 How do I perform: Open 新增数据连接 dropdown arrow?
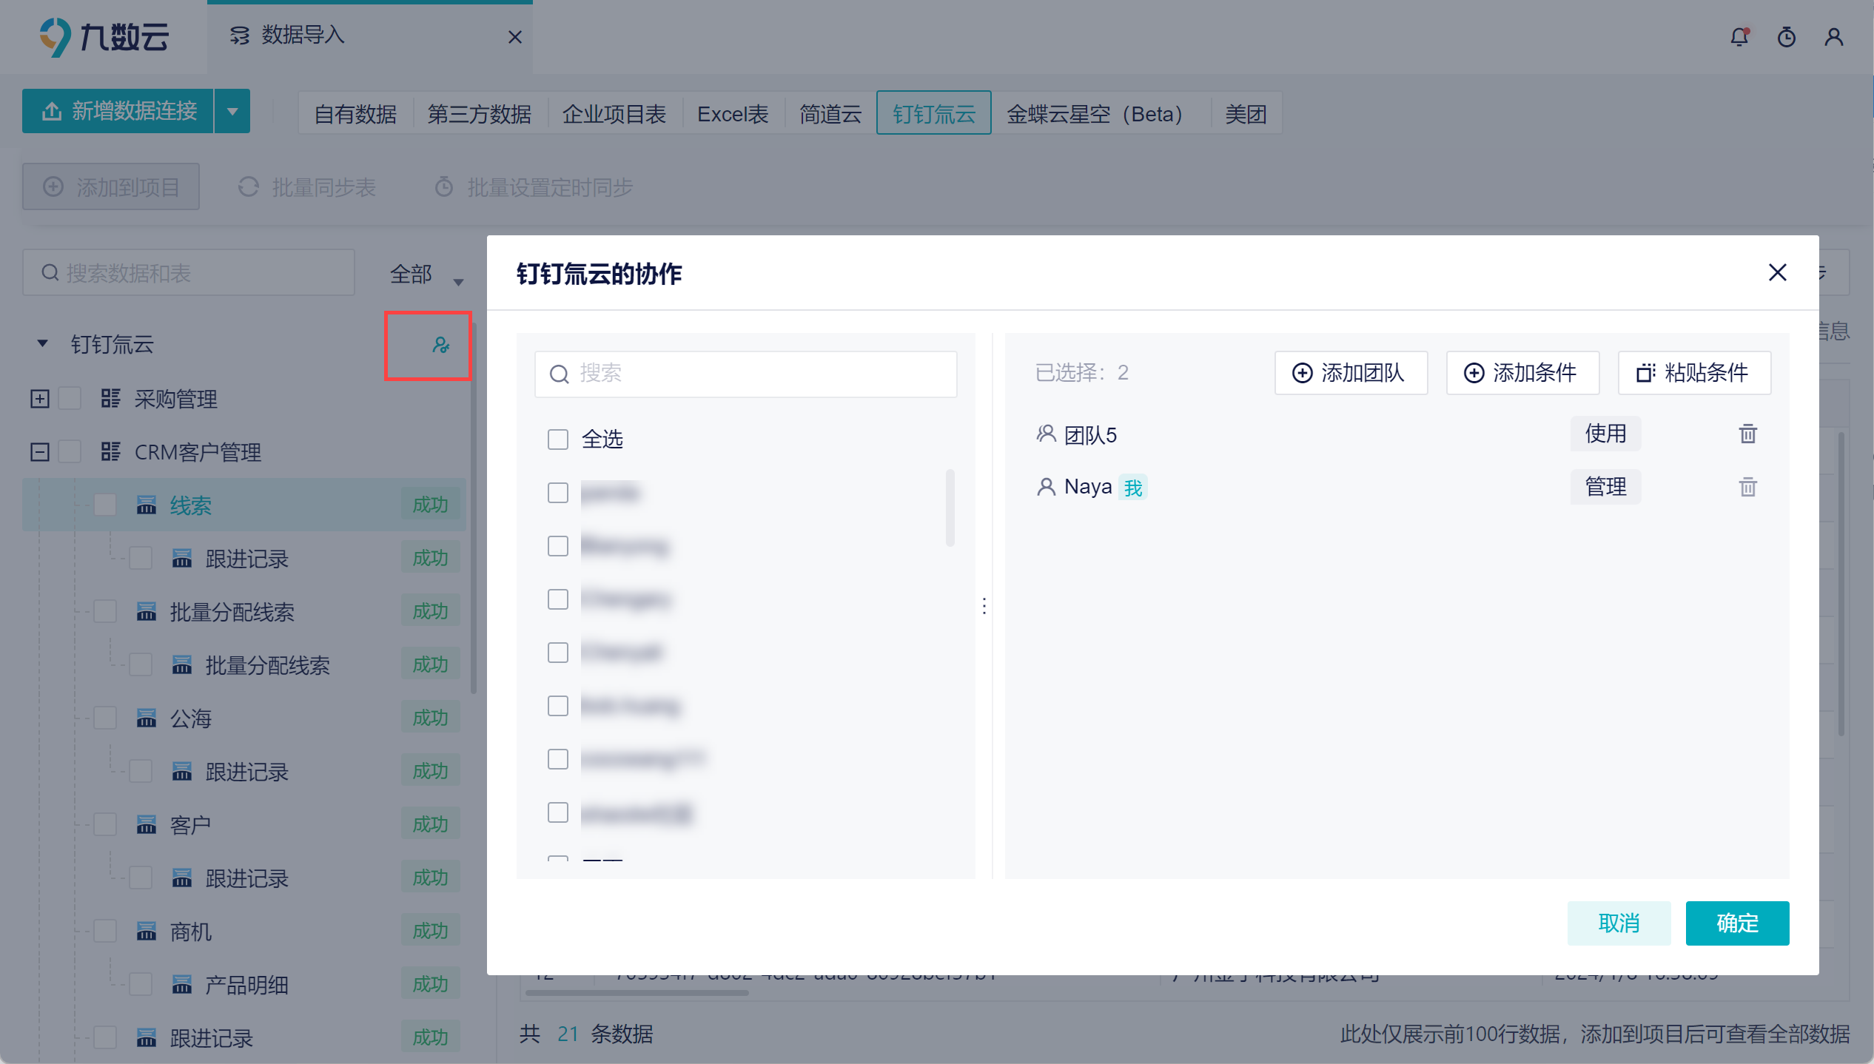click(x=232, y=112)
